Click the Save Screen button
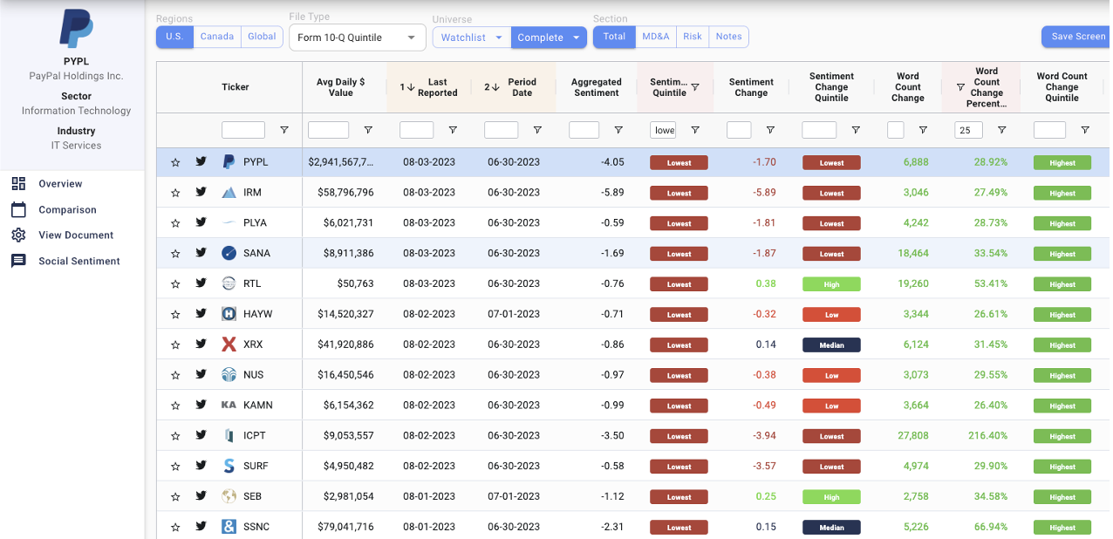 tap(1077, 37)
